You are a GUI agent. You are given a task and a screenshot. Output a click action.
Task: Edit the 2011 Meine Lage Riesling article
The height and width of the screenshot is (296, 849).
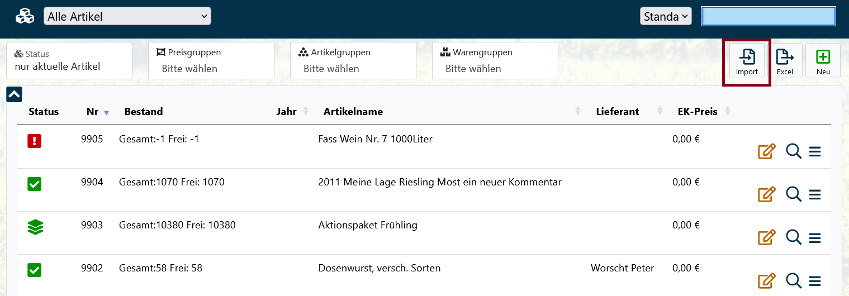point(766,194)
